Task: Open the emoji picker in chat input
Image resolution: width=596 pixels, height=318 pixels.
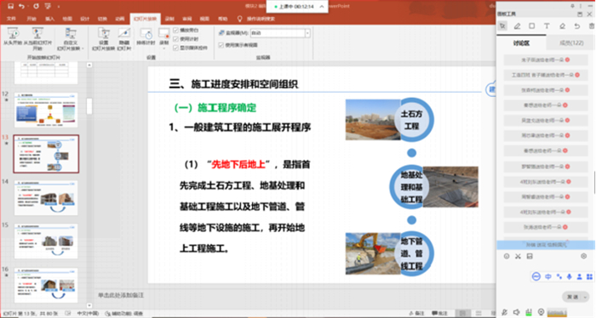Action: coord(507,257)
